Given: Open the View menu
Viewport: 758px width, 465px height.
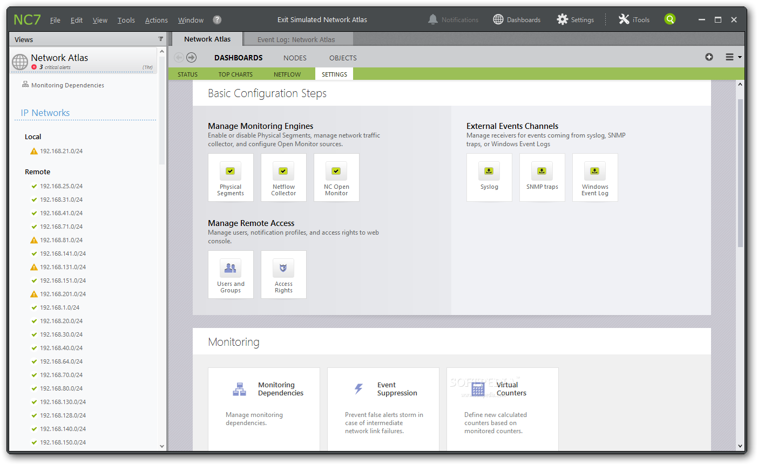Looking at the screenshot, I should point(100,20).
